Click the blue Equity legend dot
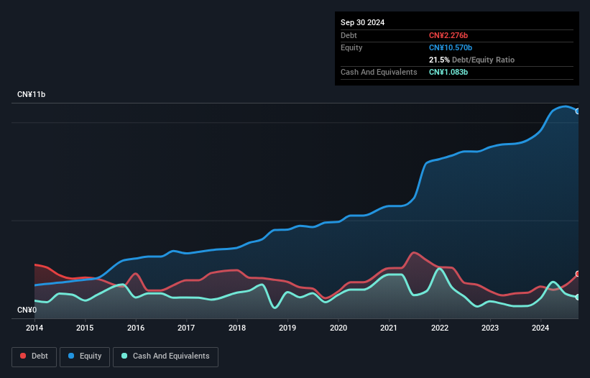Image resolution: width=590 pixels, height=378 pixels. [x=71, y=356]
